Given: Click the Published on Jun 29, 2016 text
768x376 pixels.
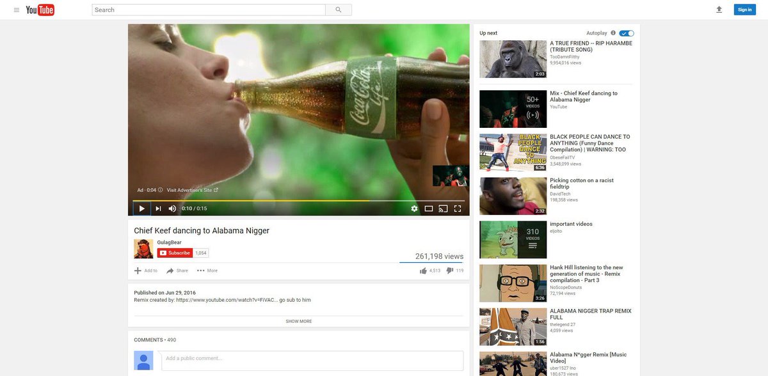Looking at the screenshot, I should tap(164, 293).
